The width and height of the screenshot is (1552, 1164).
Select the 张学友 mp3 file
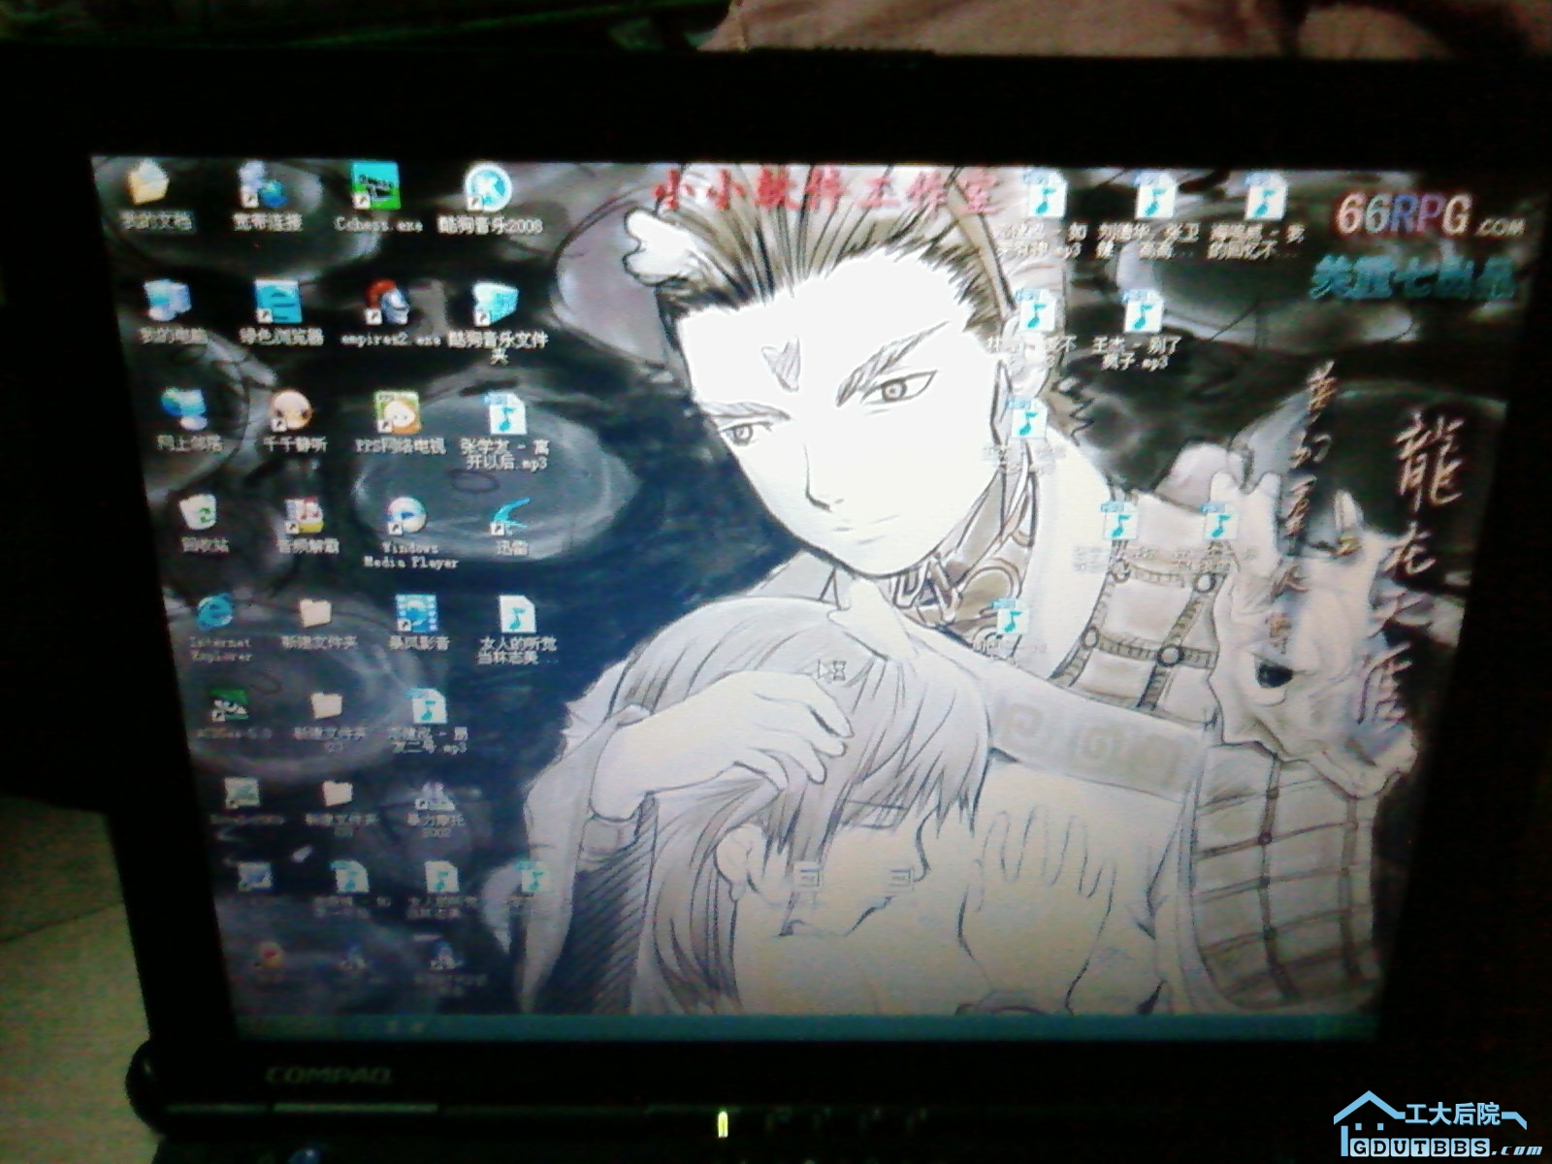(x=504, y=416)
